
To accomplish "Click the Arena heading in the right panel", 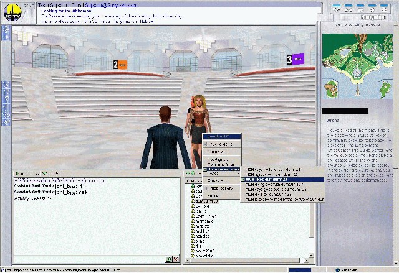I will 333,121.
